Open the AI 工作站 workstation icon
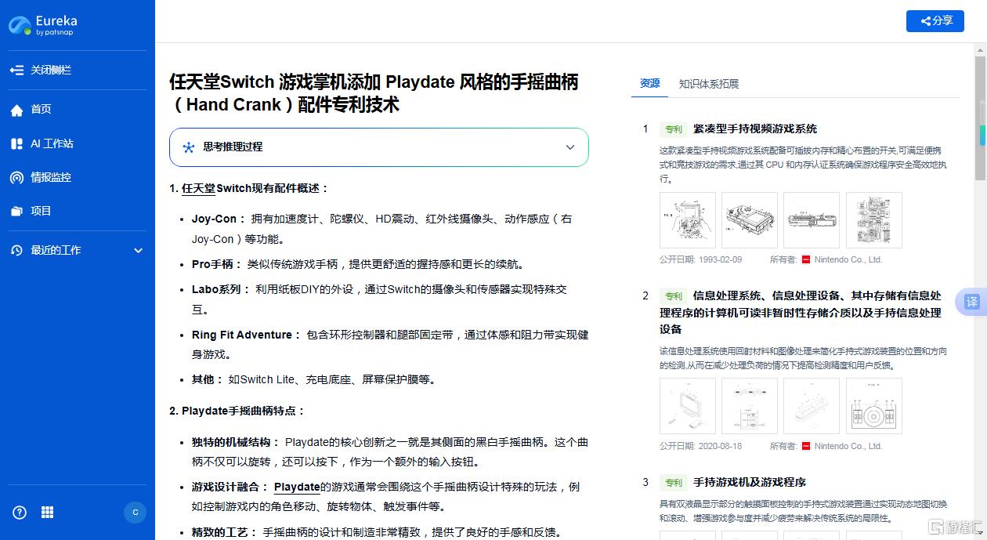Screen dimensions: 987x540 click(x=16, y=144)
